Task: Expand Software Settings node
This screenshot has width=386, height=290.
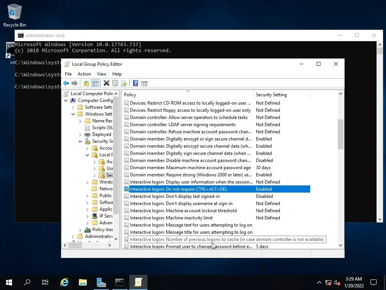Action: (73, 108)
